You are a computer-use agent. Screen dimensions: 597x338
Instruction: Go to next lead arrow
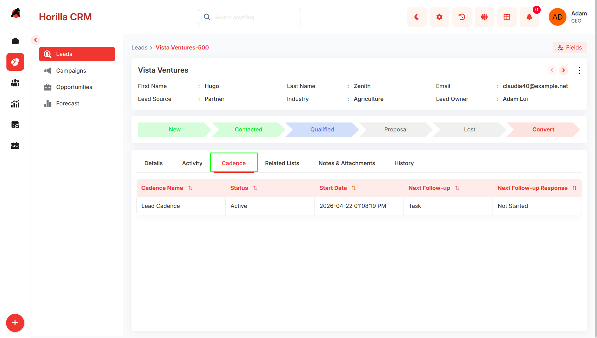564,70
